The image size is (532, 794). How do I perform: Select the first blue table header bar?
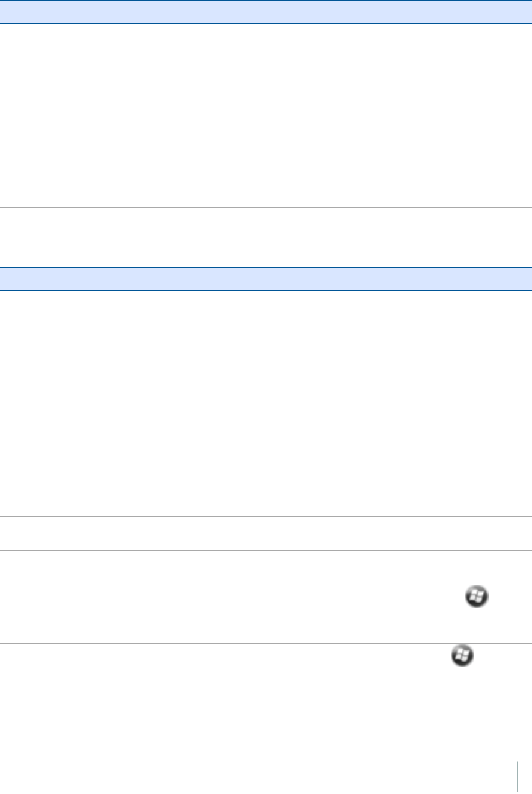click(266, 11)
